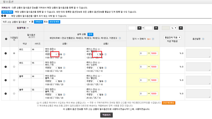Remove the 레드 44 option row
The width and height of the screenshot is (212, 119).
pos(6,53)
